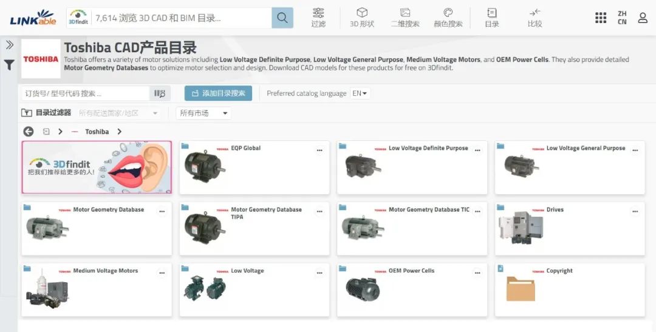The width and height of the screenshot is (656, 332).
Task: Focus the 浏览 3D CAD 和 BIM 目录 search field
Action: 181,18
